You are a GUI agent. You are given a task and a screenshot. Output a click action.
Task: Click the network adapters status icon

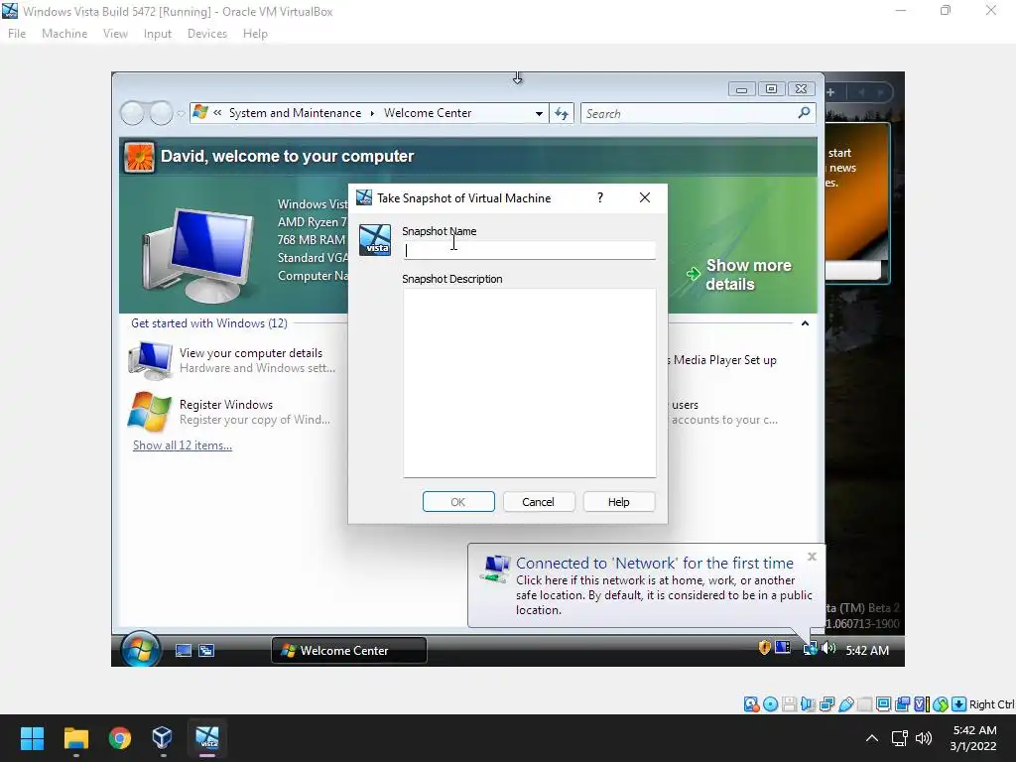coord(826,704)
